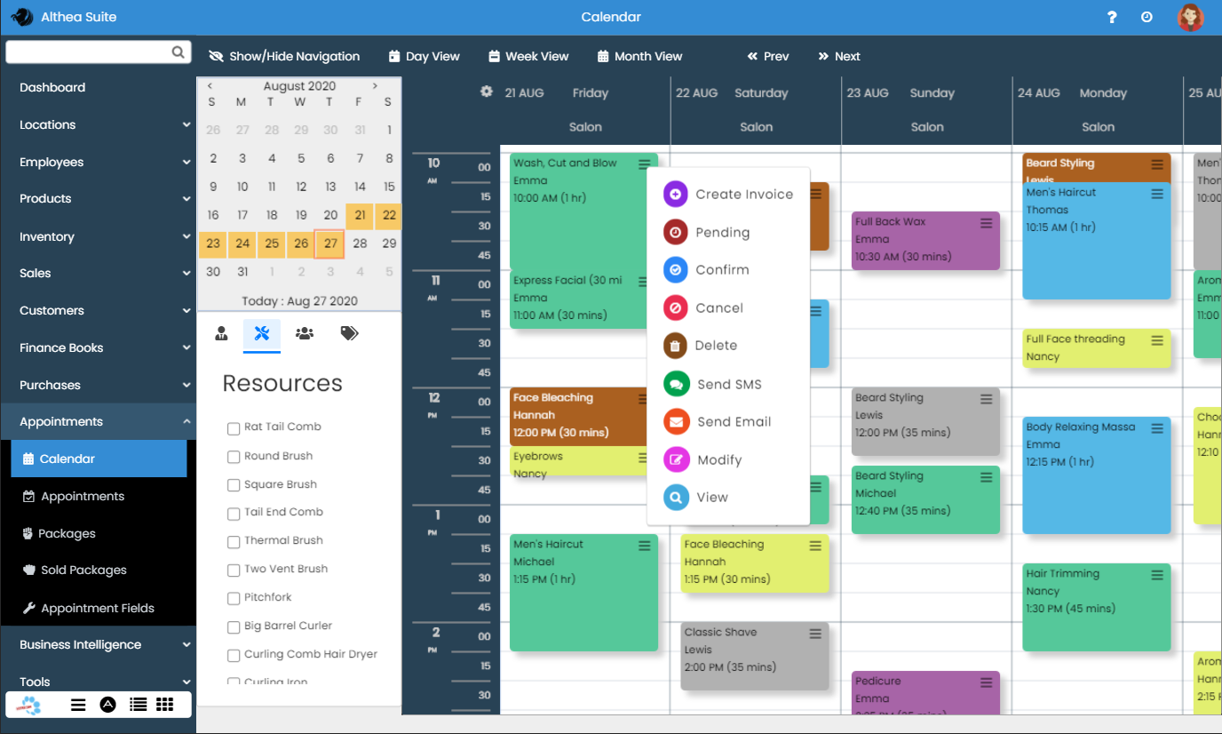
Task: Check the Square Brush resource
Action: pyautogui.click(x=234, y=485)
